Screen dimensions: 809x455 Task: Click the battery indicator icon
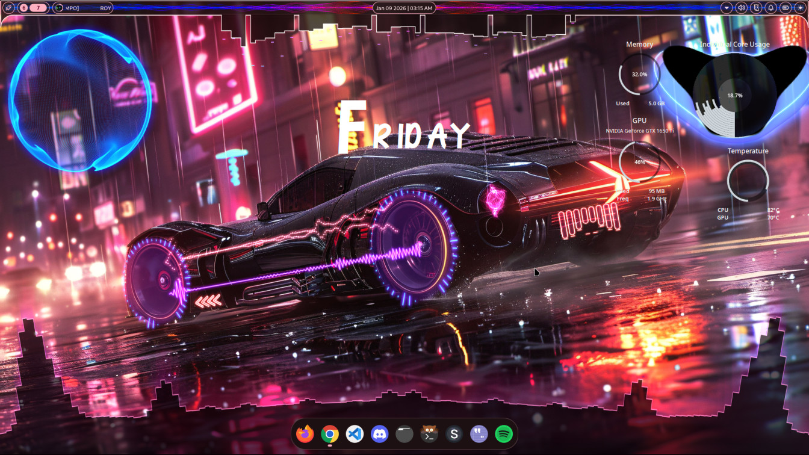785,8
